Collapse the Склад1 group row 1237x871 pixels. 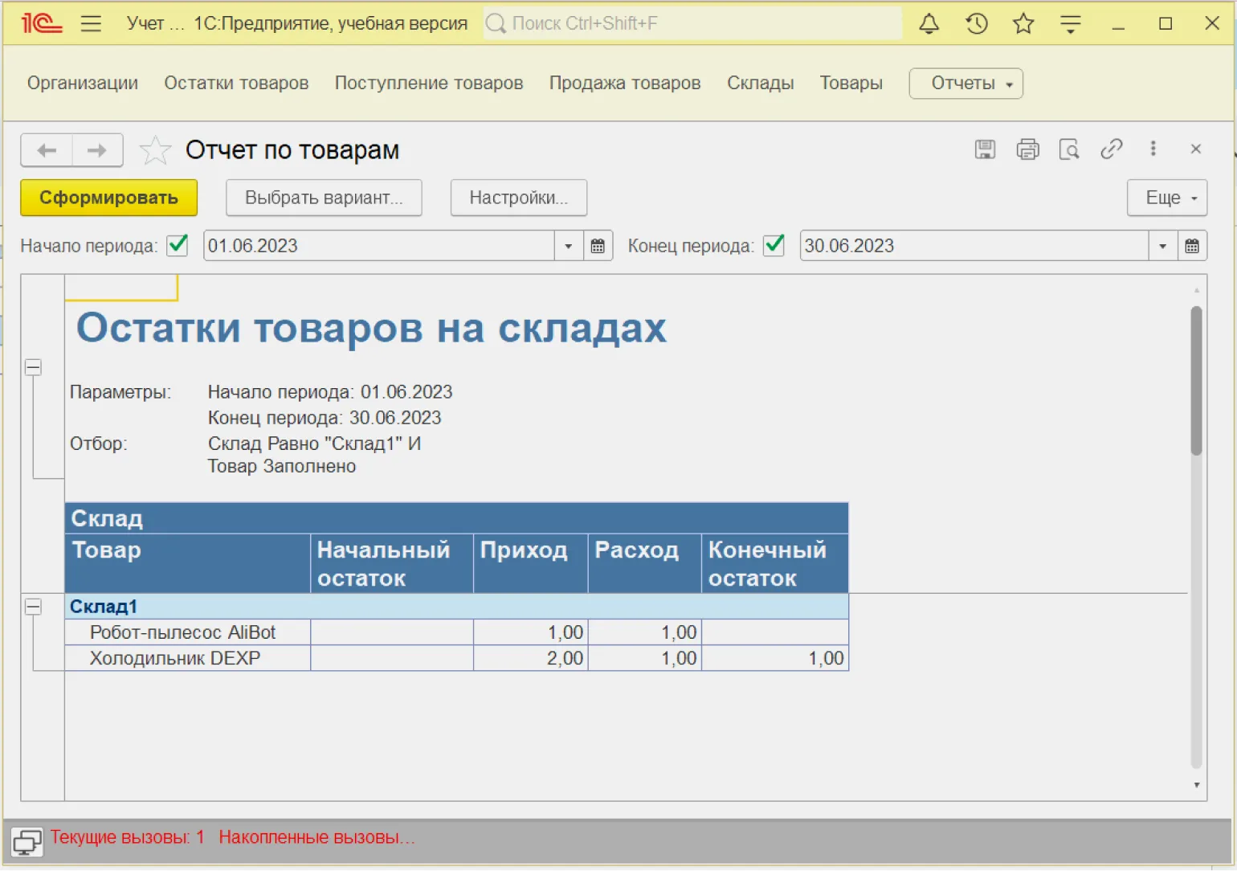click(33, 607)
